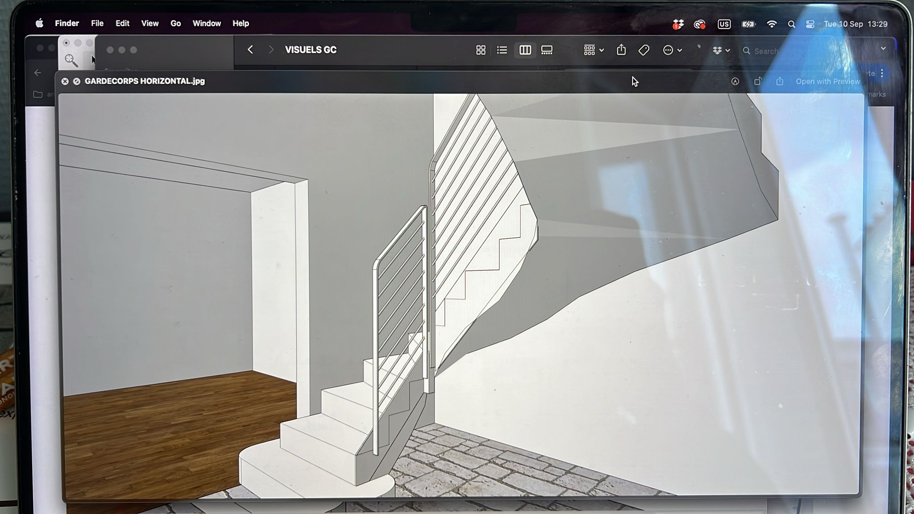Image resolution: width=914 pixels, height=514 pixels.
Task: Open the Go menu
Action: 176,23
